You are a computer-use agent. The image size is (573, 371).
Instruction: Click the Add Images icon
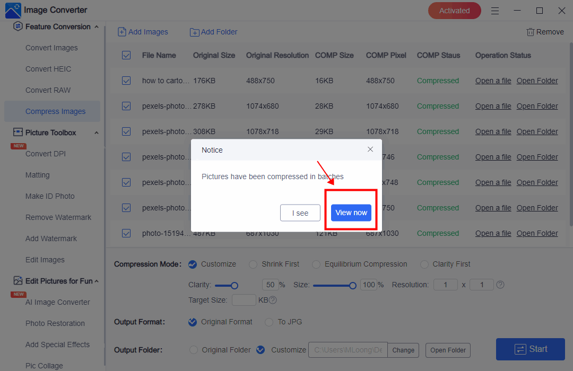coord(122,32)
